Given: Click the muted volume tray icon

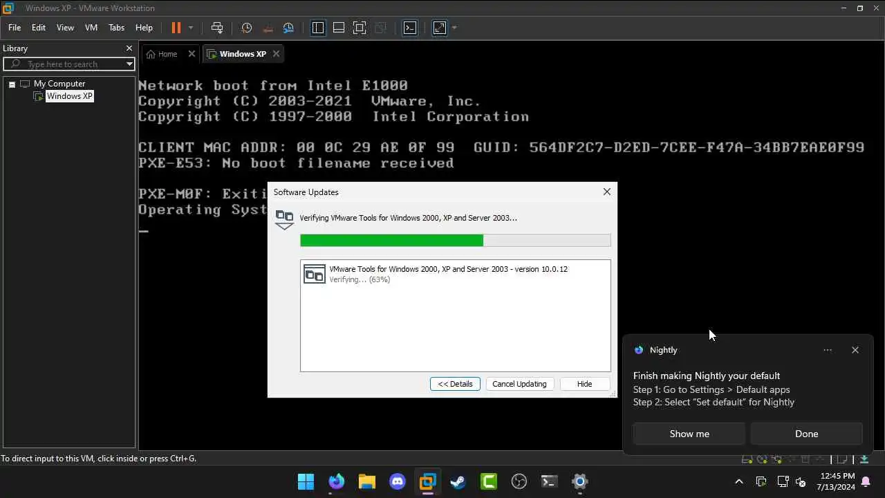Looking at the screenshot, I should click(x=801, y=481).
